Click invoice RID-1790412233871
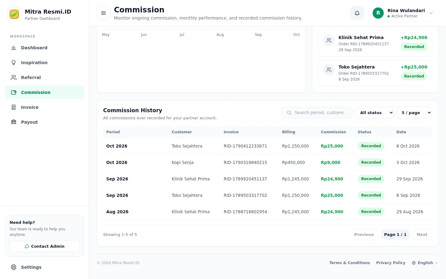Viewport: 446px width, 279px height. 245,146
